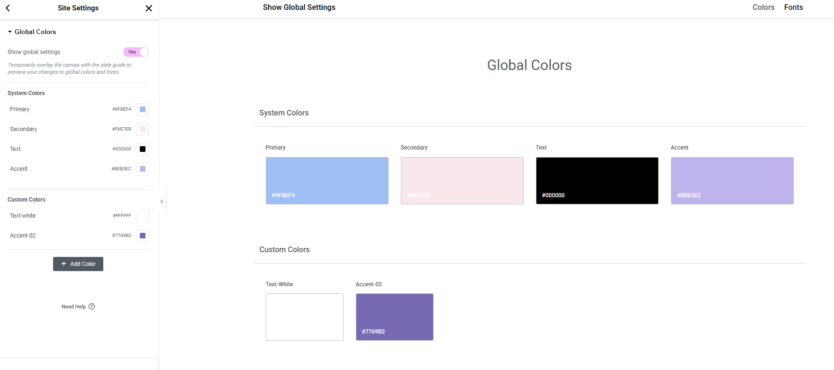Open the Need Help link
834x370 pixels.
click(x=74, y=307)
